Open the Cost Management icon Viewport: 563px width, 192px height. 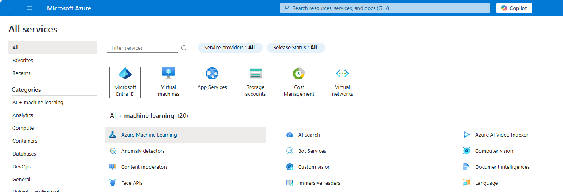(299, 73)
